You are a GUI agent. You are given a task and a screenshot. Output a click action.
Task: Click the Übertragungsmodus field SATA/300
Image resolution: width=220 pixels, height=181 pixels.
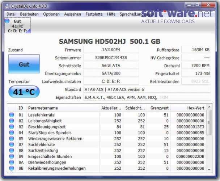point(111,73)
